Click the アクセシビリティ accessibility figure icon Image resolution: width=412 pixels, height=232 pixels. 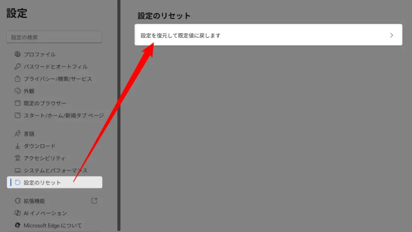tap(17, 158)
